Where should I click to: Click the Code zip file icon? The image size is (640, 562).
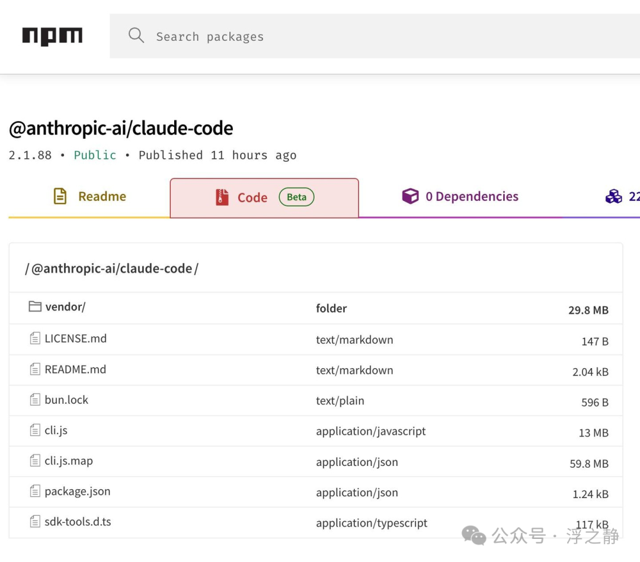[222, 197]
